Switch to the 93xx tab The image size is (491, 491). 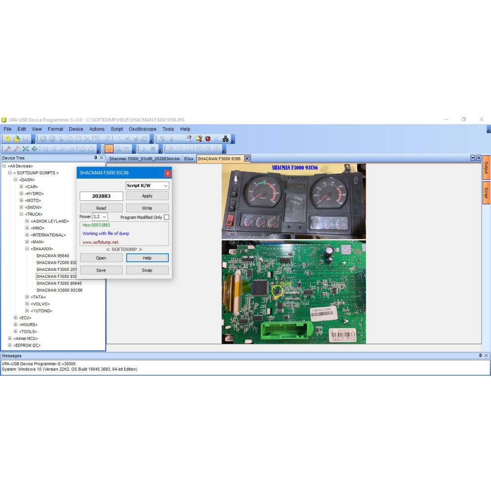189,159
